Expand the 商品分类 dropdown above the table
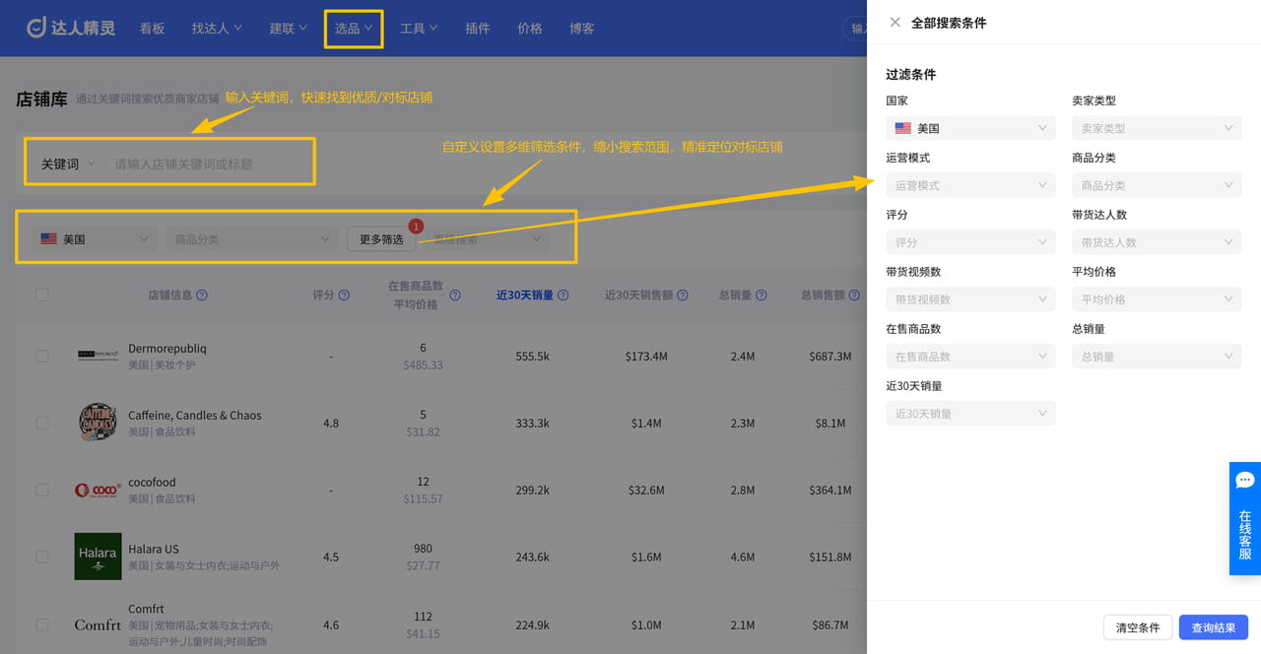This screenshot has height=654, width=1261. click(x=251, y=237)
